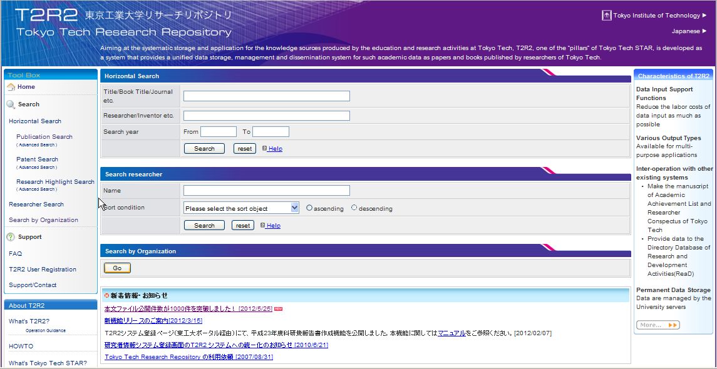Image resolution: width=717 pixels, height=369 pixels.
Task: Click the Search magnifier icon in Tool Box
Action: pyautogui.click(x=11, y=104)
